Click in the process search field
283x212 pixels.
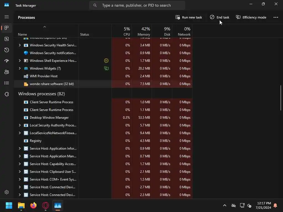137,5
